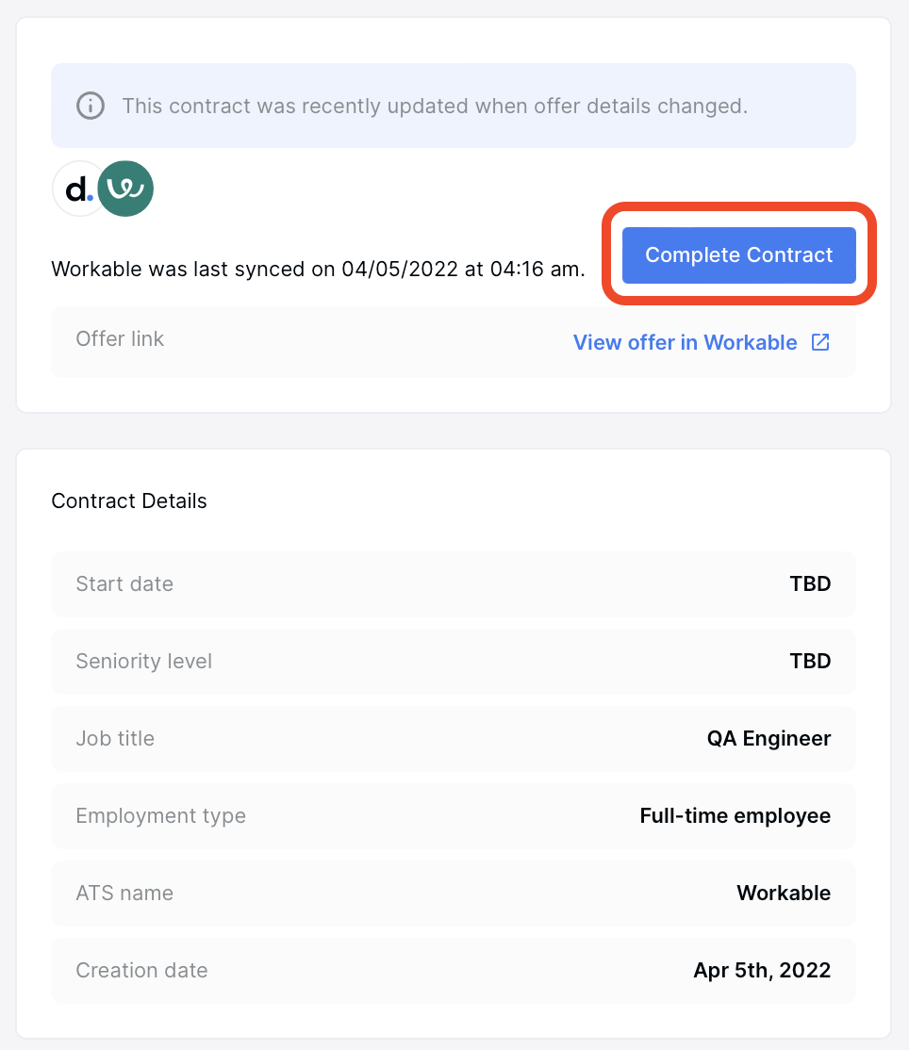Click the QA Engineer job title value
Screen dimensions: 909x1050
coord(769,738)
